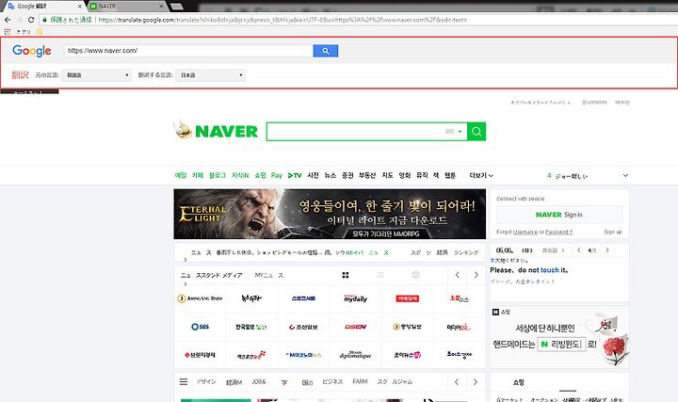Select the JOB& topic tab
678x402 pixels.
[x=259, y=381]
